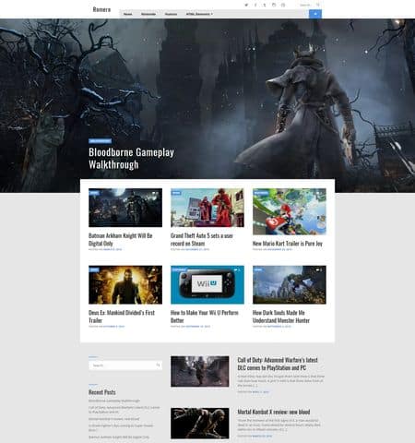Viewport: 415px width, 443px height.
Task: Click the Romero site logo
Action: click(101, 9)
